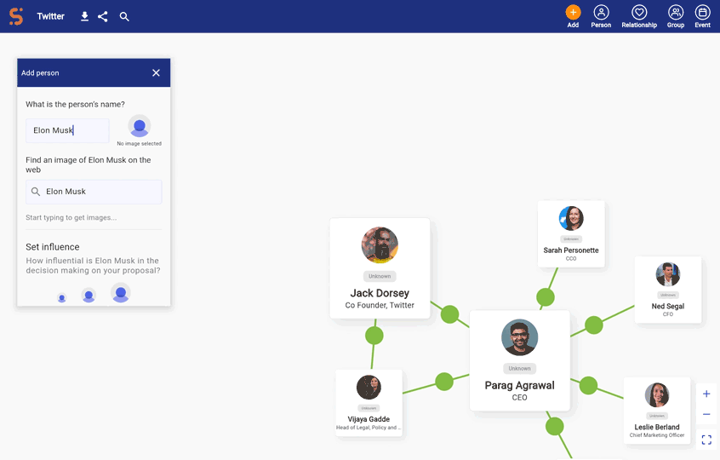Open the Group tool
The image size is (720, 460).
click(x=676, y=16)
